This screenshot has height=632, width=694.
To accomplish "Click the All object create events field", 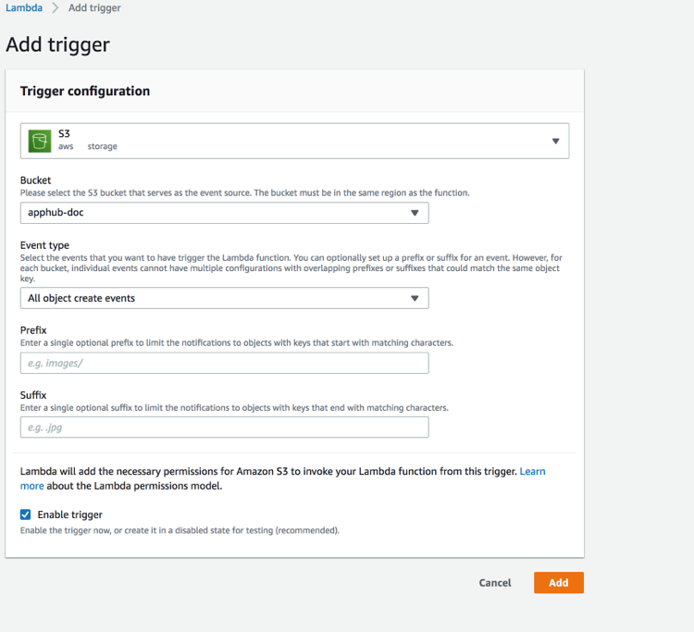I will [x=225, y=298].
